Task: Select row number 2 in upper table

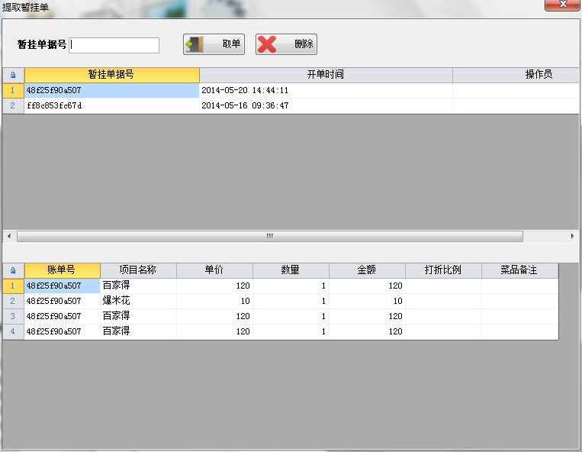Action: (14, 106)
